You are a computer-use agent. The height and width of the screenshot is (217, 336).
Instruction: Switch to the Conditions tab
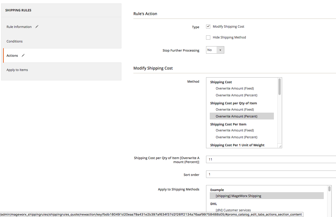(x=15, y=41)
